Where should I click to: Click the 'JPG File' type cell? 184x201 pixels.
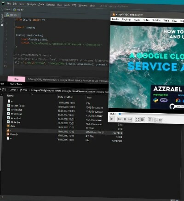click(89, 136)
